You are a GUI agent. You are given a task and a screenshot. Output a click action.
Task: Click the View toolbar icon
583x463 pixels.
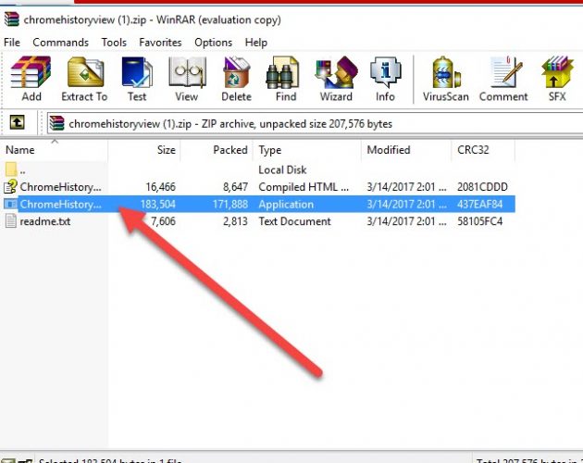click(187, 79)
